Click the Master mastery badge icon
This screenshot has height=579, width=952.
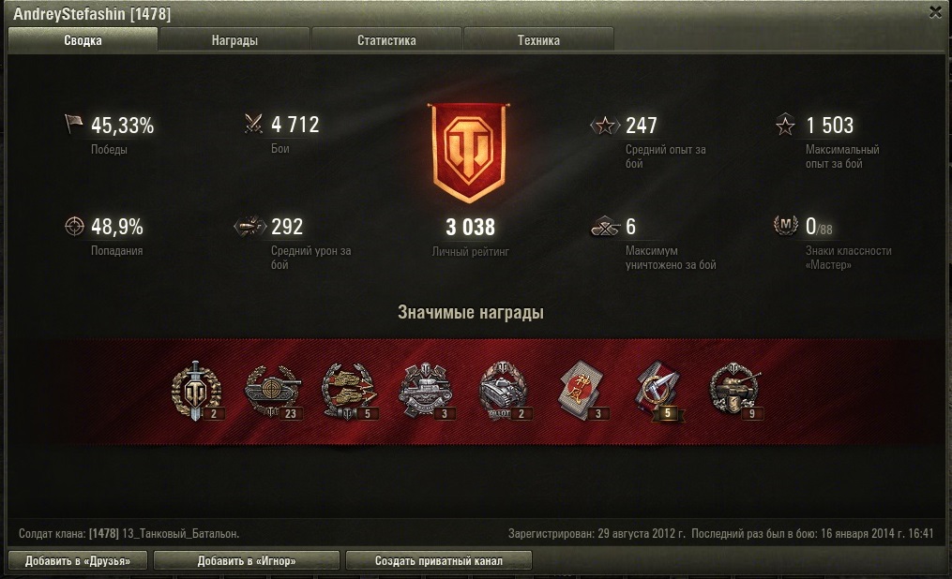click(785, 226)
